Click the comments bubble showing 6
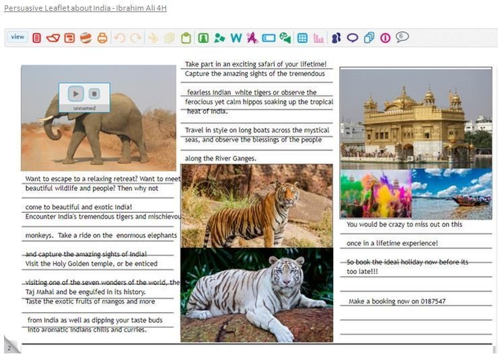 click(x=402, y=38)
